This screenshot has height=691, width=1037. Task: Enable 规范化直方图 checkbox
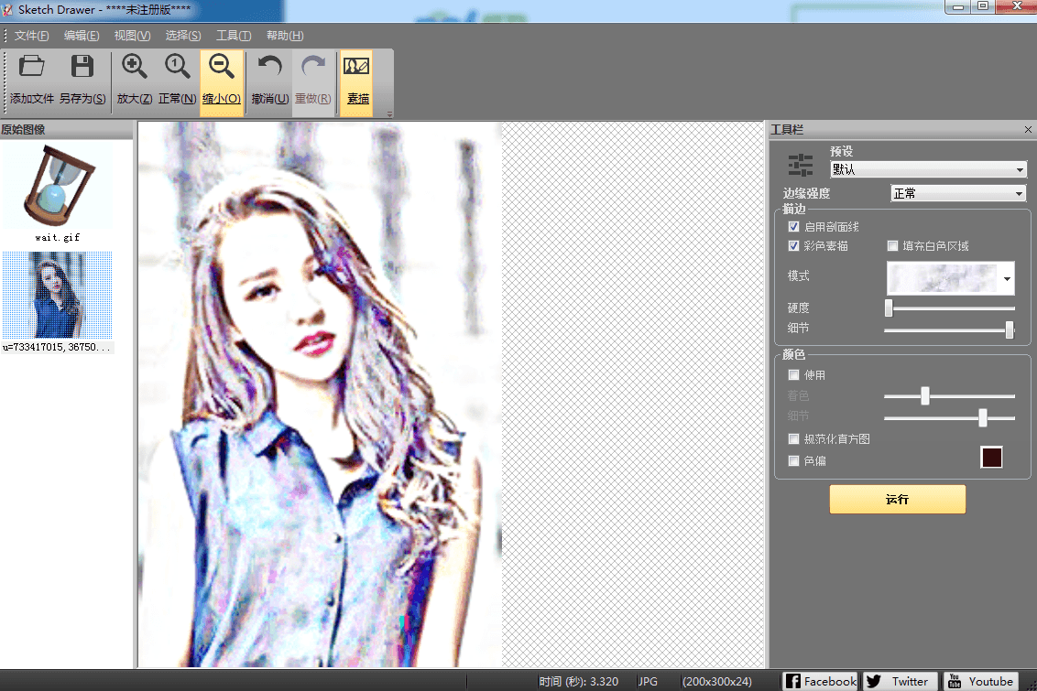[x=793, y=438]
